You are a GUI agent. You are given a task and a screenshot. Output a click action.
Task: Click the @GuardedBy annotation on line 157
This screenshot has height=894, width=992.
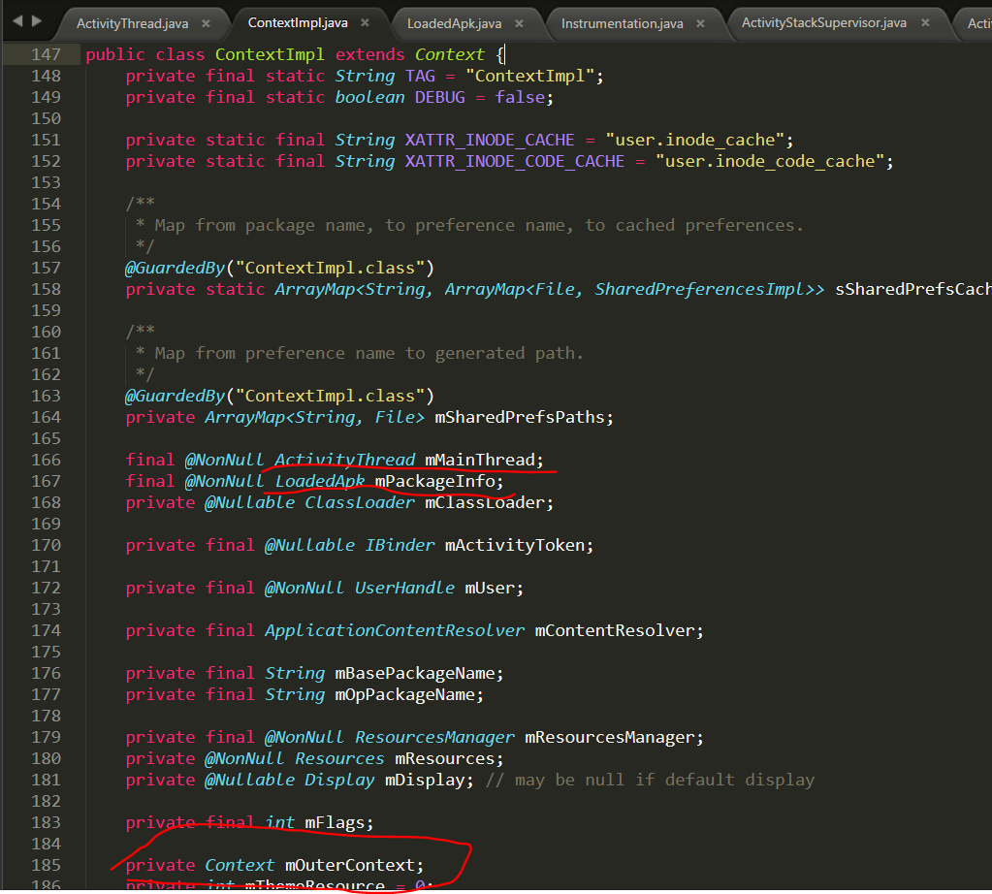click(x=175, y=269)
